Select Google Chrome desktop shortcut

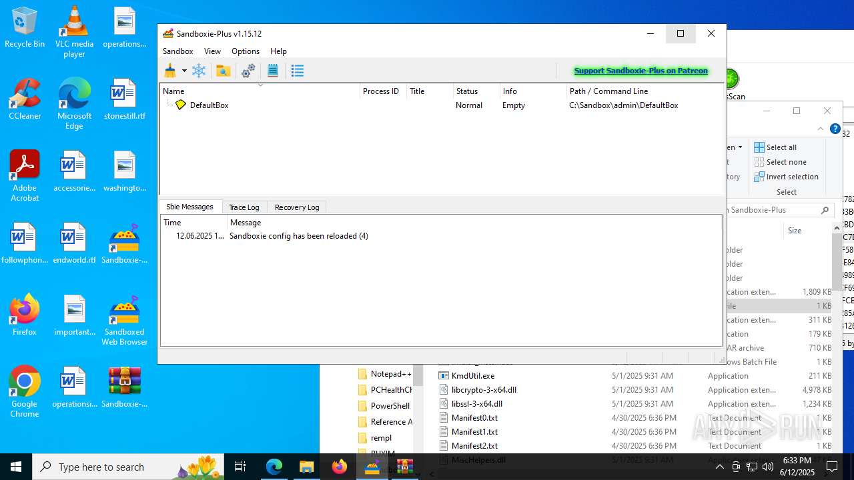[x=25, y=391]
